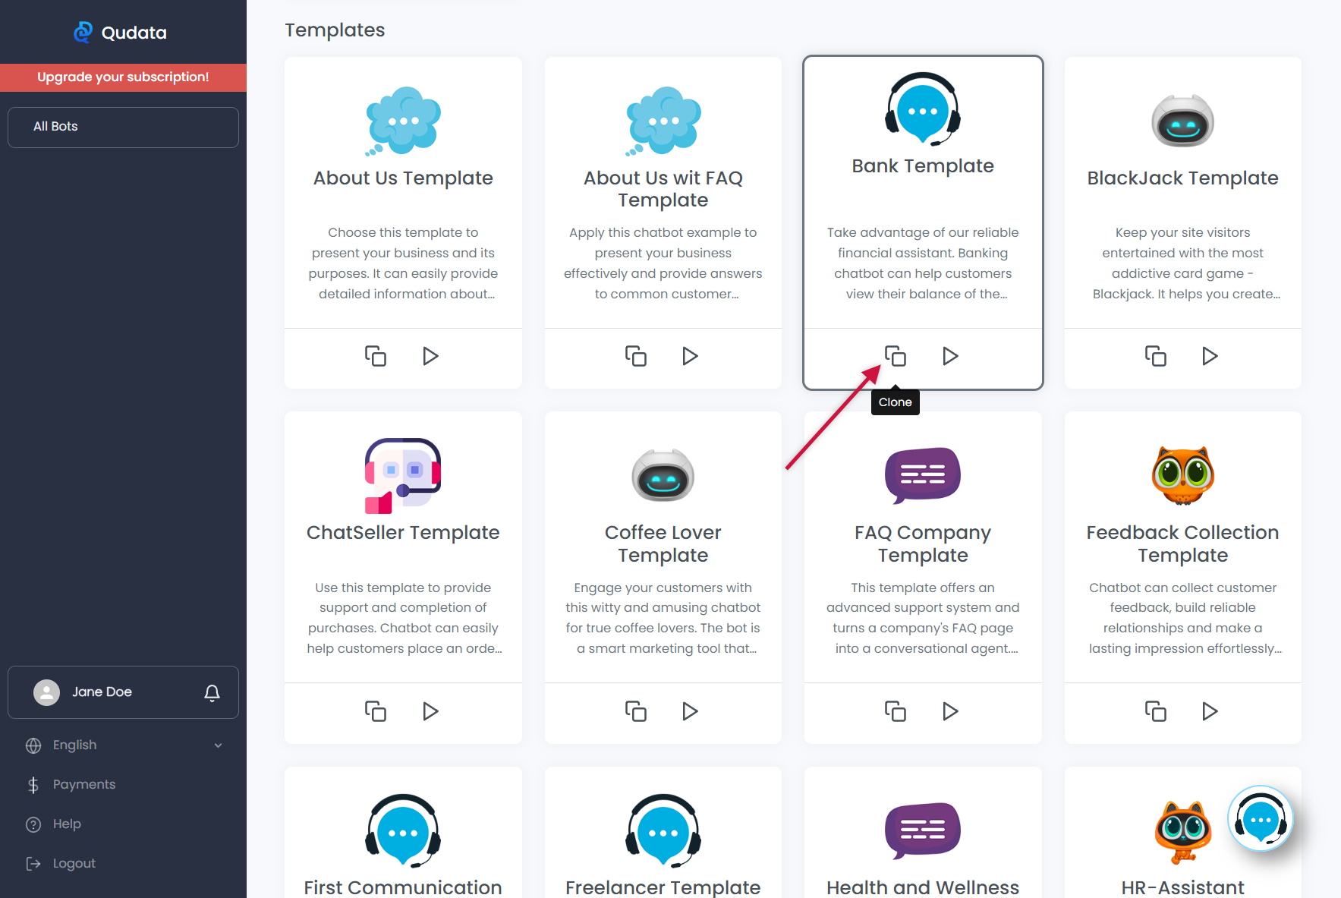
Task: Select the BlackJack Template robot thumbnail
Action: pyautogui.click(x=1182, y=121)
